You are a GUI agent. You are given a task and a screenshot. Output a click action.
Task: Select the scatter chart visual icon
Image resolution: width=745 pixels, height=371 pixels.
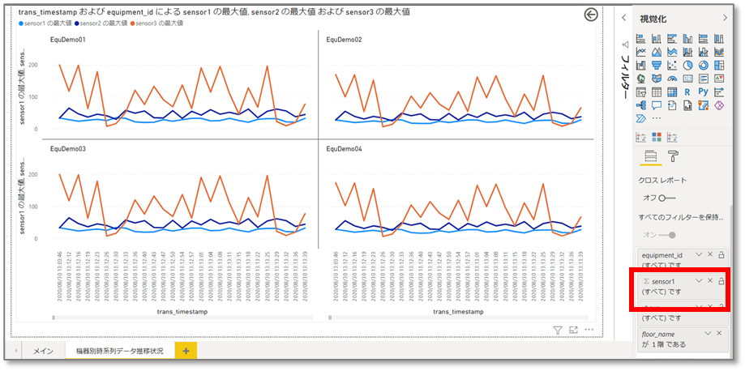pos(672,65)
